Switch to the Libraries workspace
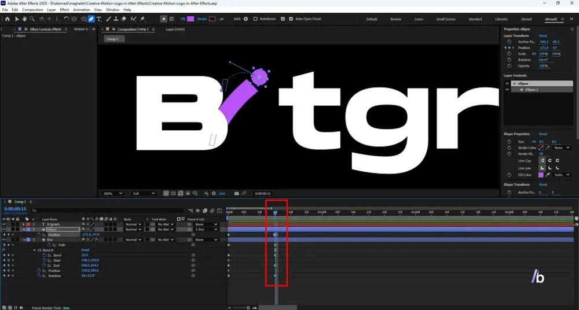579x310 pixels. (x=501, y=19)
